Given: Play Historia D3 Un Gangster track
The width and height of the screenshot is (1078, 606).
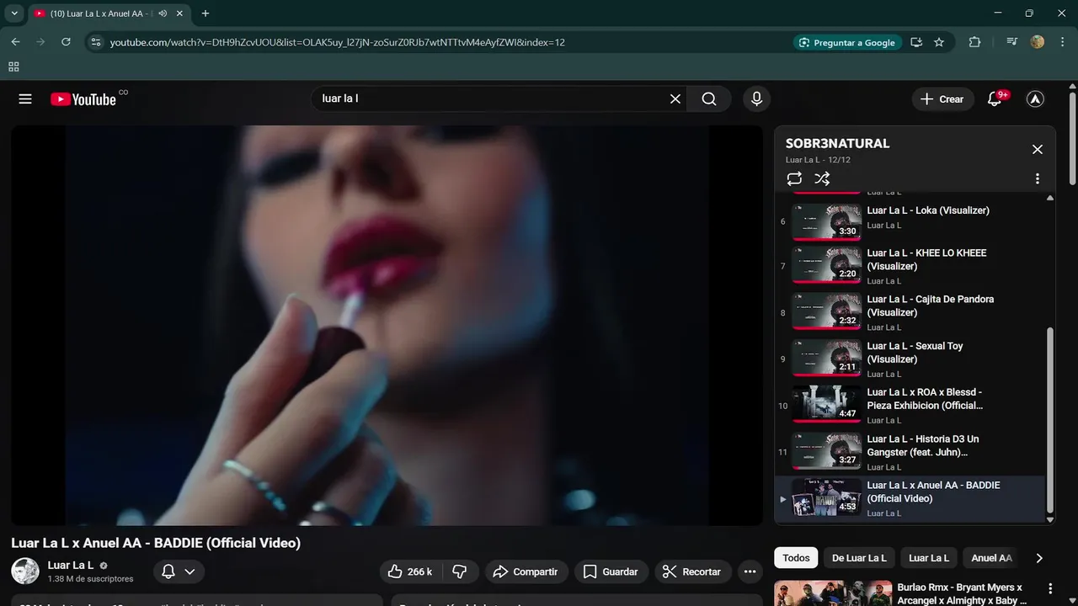Looking at the screenshot, I should click(923, 445).
